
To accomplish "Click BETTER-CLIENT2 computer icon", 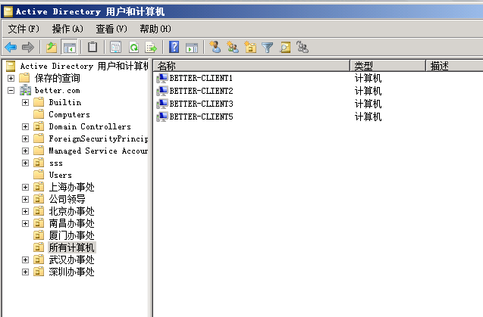I will (x=162, y=91).
